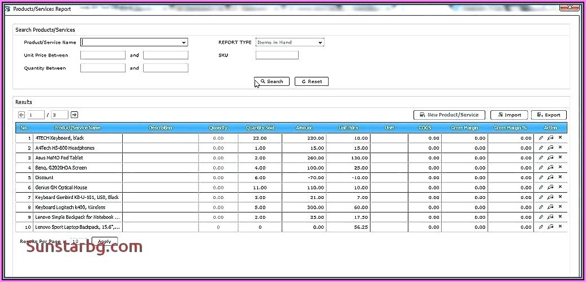Click the Import button
The width and height of the screenshot is (586, 282).
(x=509, y=115)
